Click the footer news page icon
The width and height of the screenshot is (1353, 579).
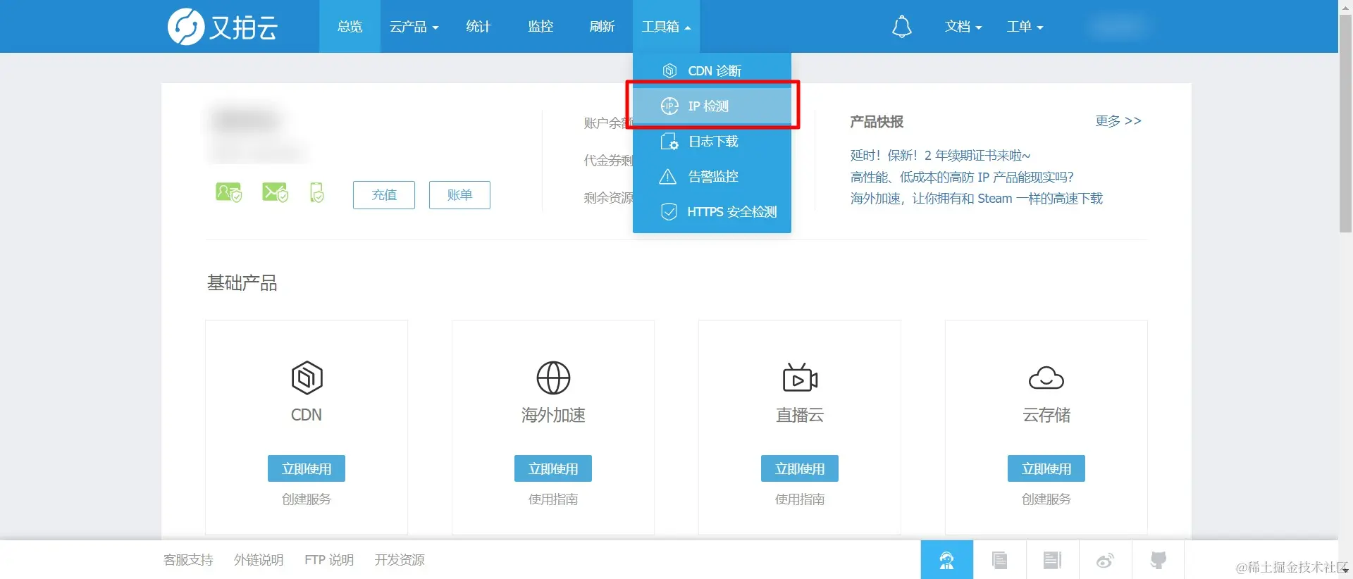click(x=1052, y=560)
